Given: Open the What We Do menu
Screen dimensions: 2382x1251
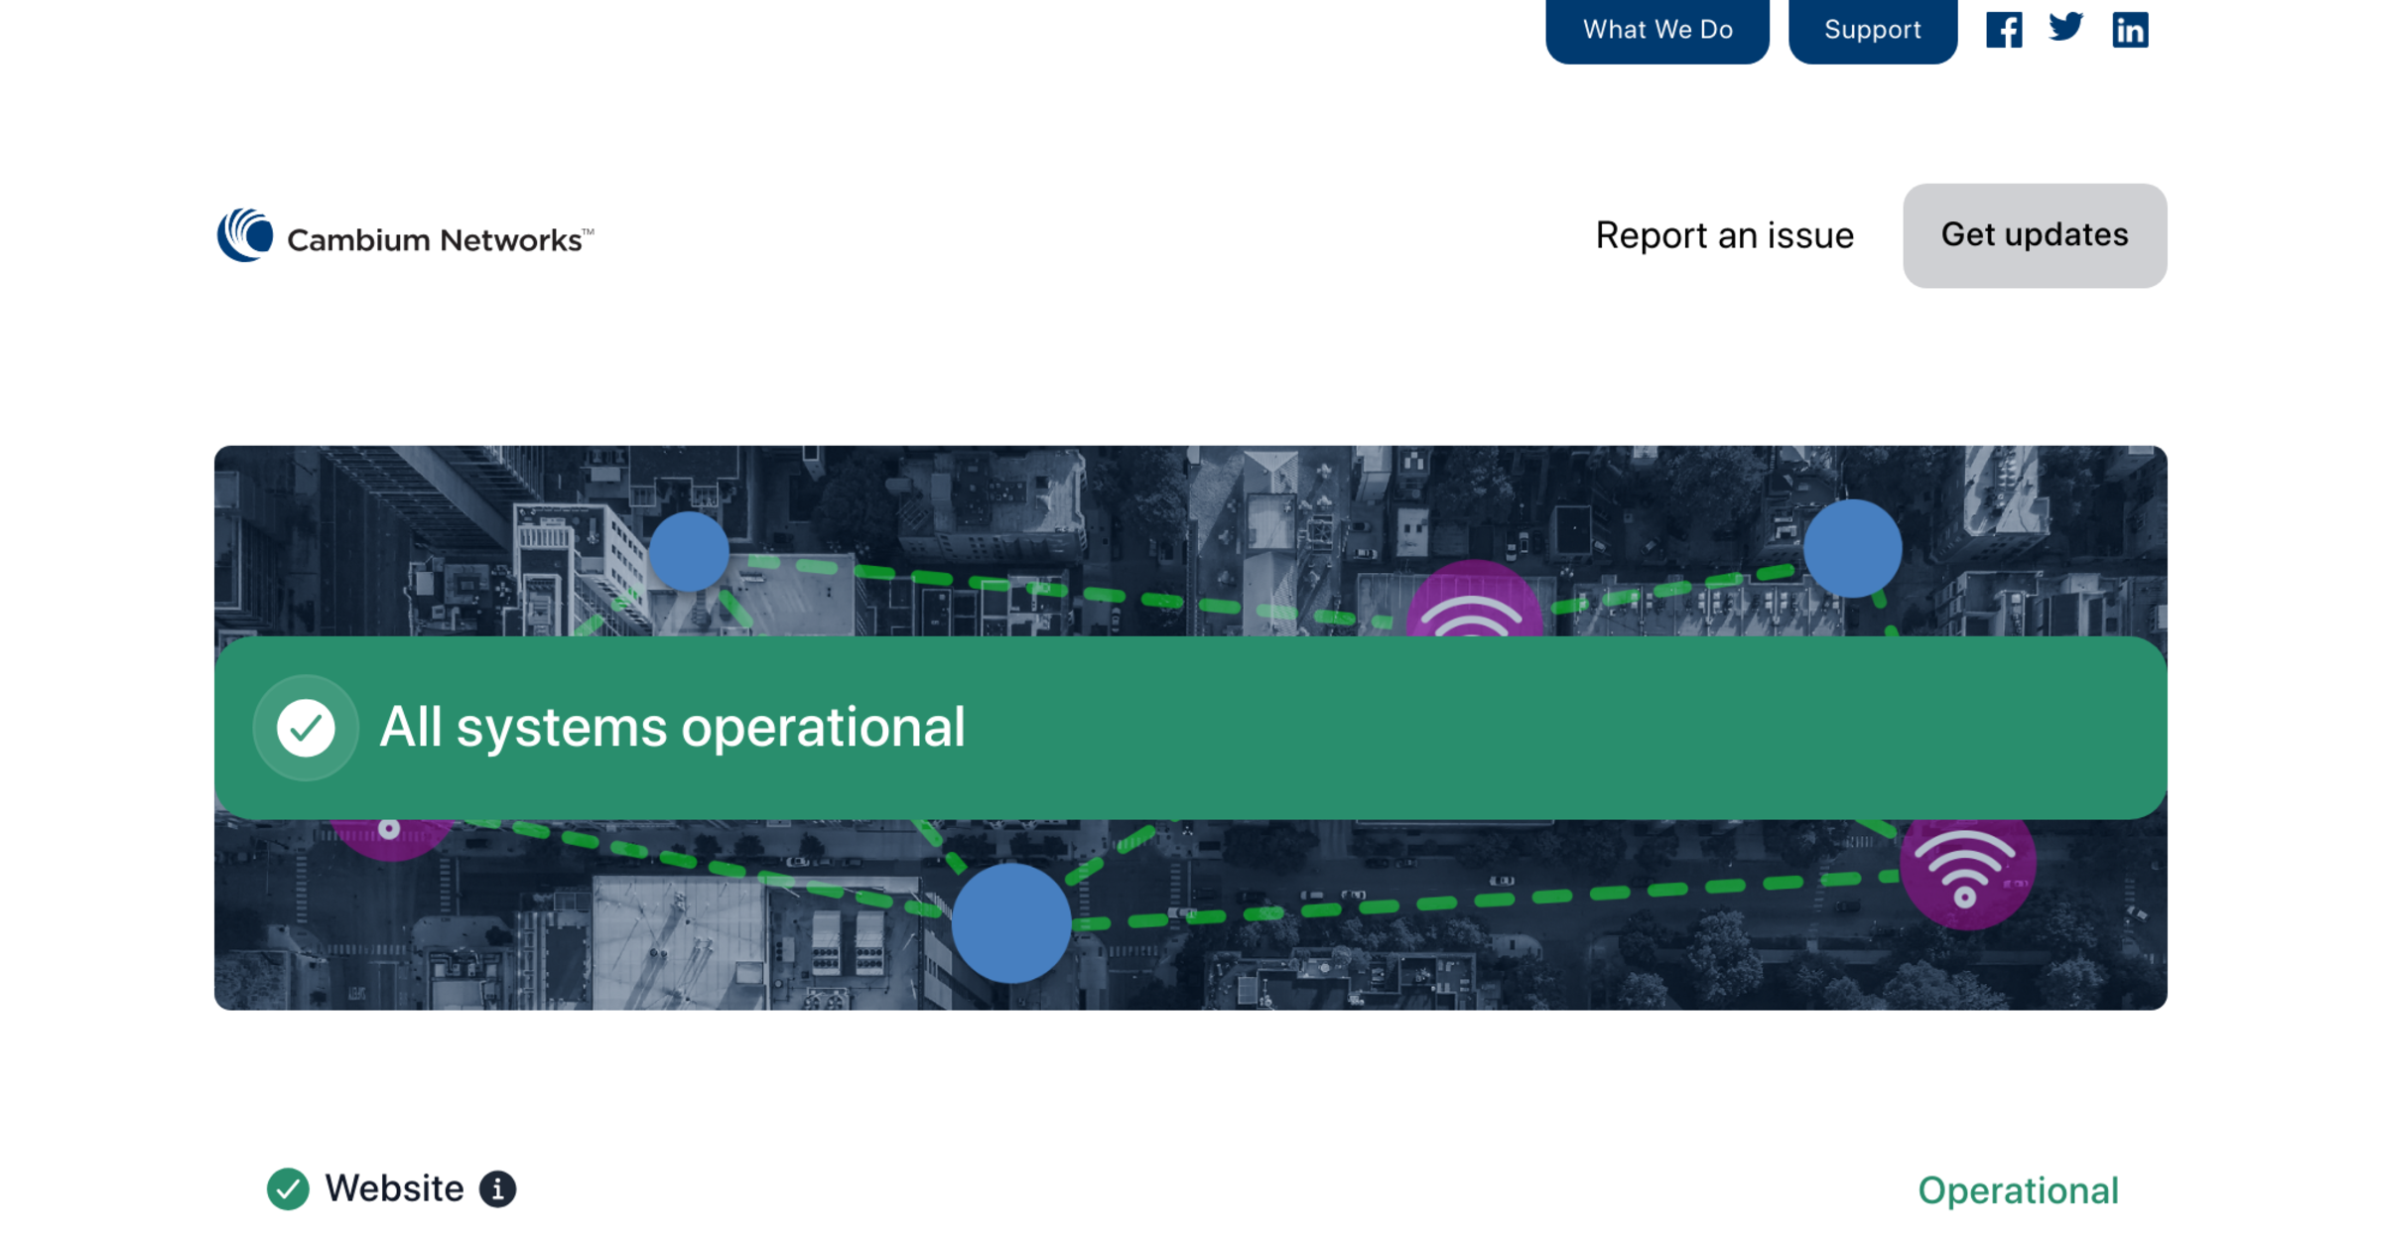Looking at the screenshot, I should (1656, 30).
